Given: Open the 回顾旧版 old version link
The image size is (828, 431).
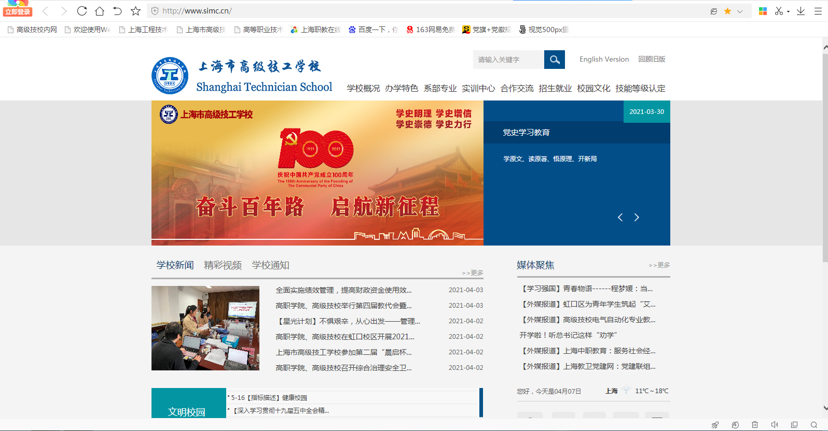Looking at the screenshot, I should [x=652, y=59].
